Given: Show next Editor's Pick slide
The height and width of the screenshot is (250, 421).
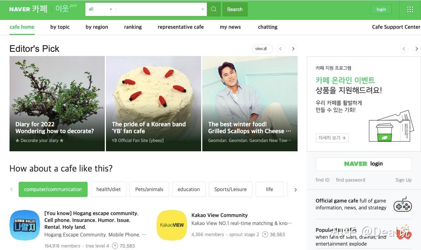Looking at the screenshot, I should point(293,49).
